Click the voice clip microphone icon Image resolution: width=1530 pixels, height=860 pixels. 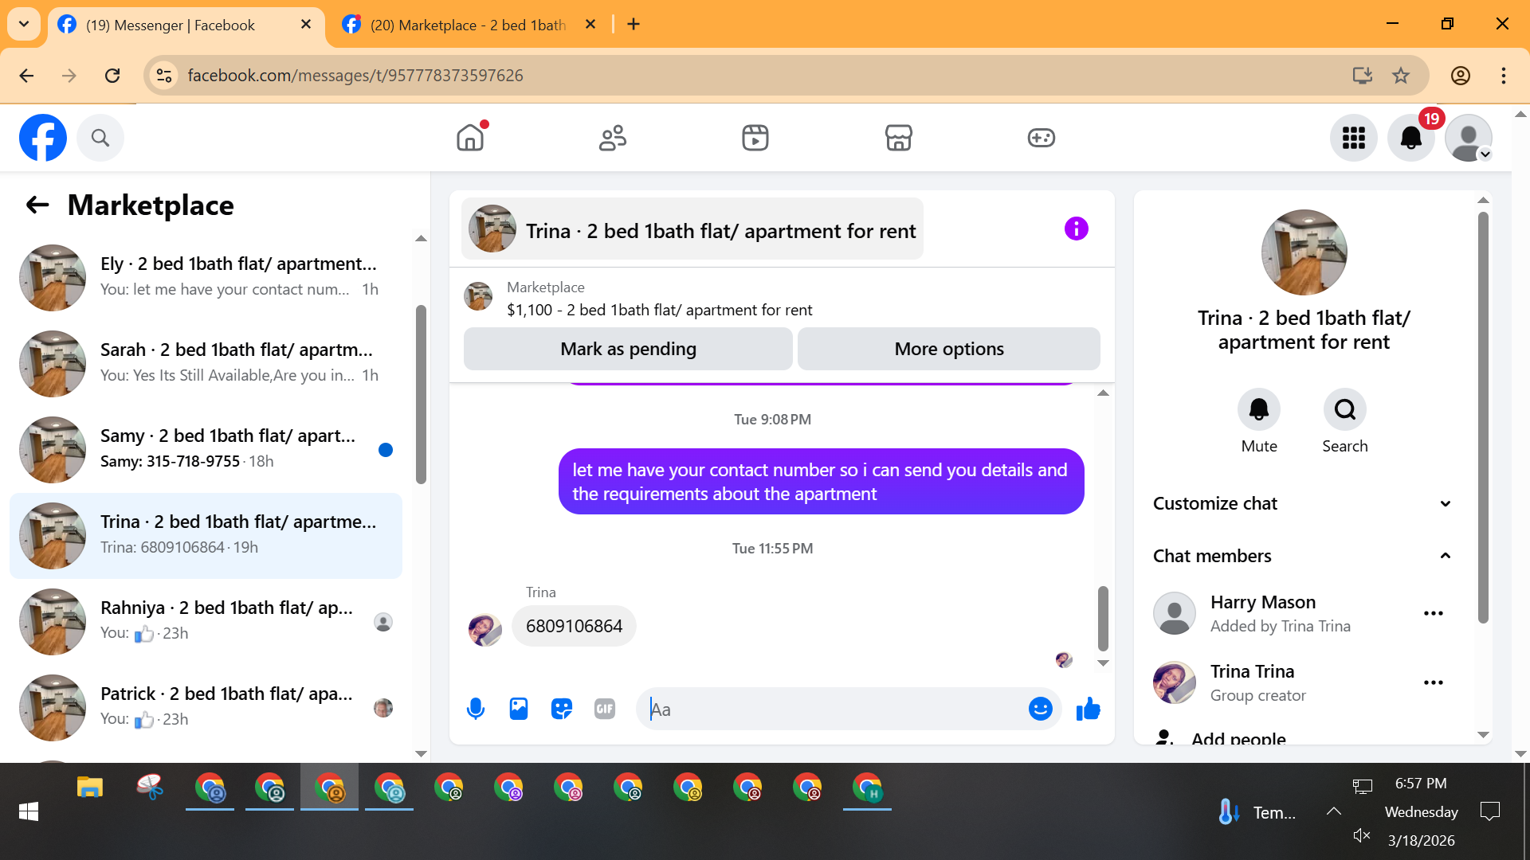tap(476, 709)
